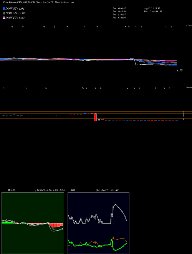Click the 'DOW ST: 1.01' legend text
Image resolution: width=192 pixels, height=254 pixels.
[15, 8]
